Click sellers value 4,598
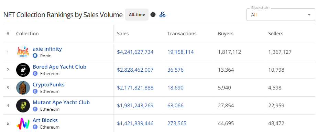This screenshot has width=318, height=132. pos(275,88)
